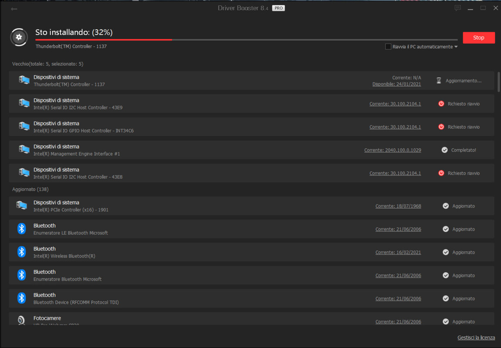Click the Thunderbolt Controller 1137 device icon
Screen dimensions: 501x348
24,80
